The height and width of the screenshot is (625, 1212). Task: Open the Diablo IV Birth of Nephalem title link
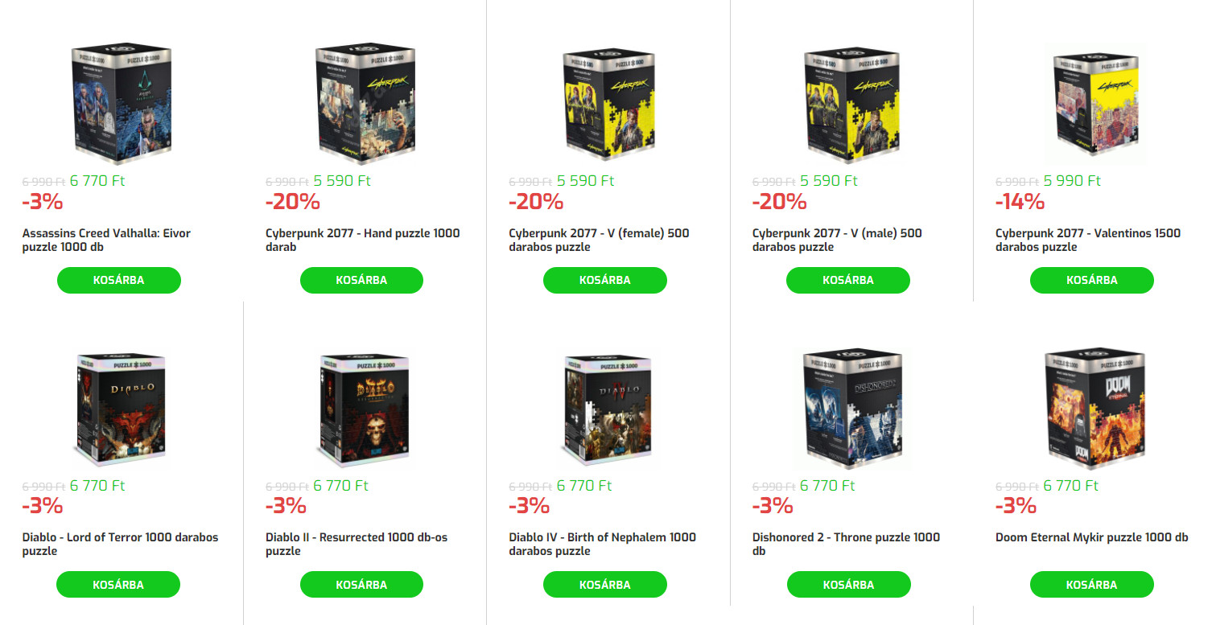(602, 544)
